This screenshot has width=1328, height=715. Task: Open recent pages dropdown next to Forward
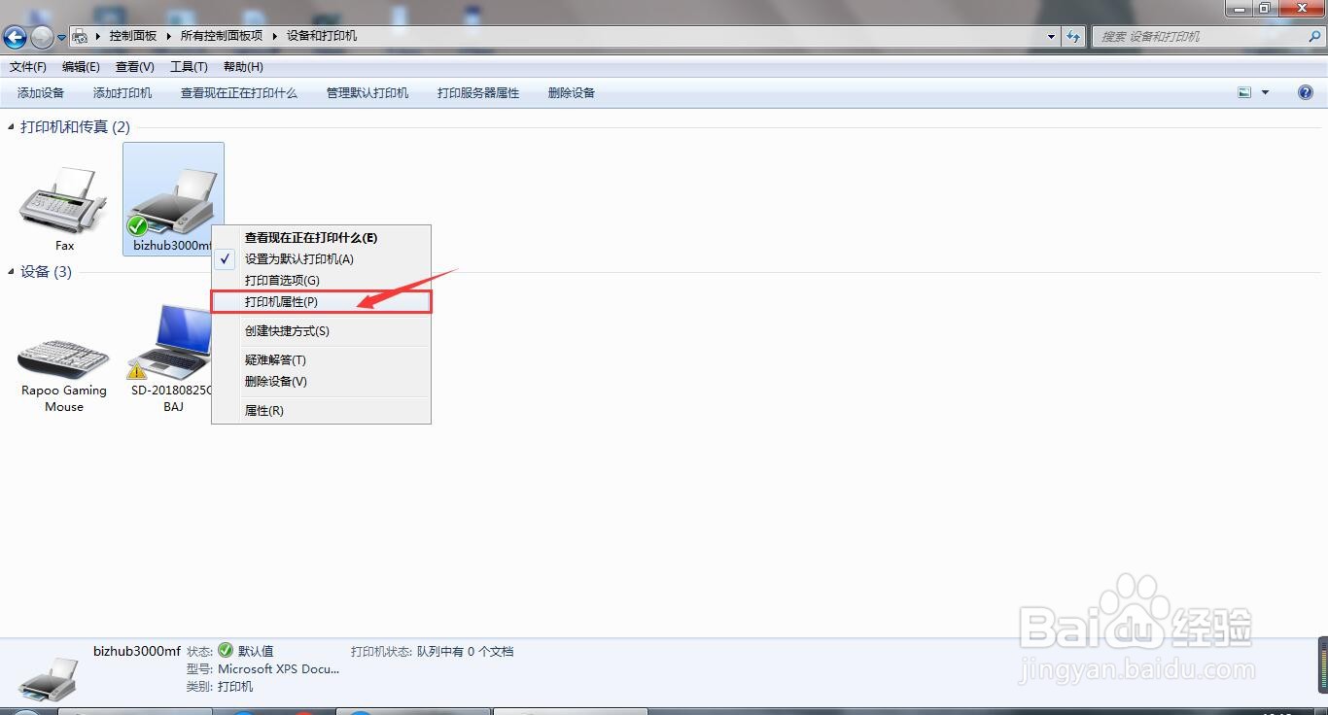click(x=61, y=37)
